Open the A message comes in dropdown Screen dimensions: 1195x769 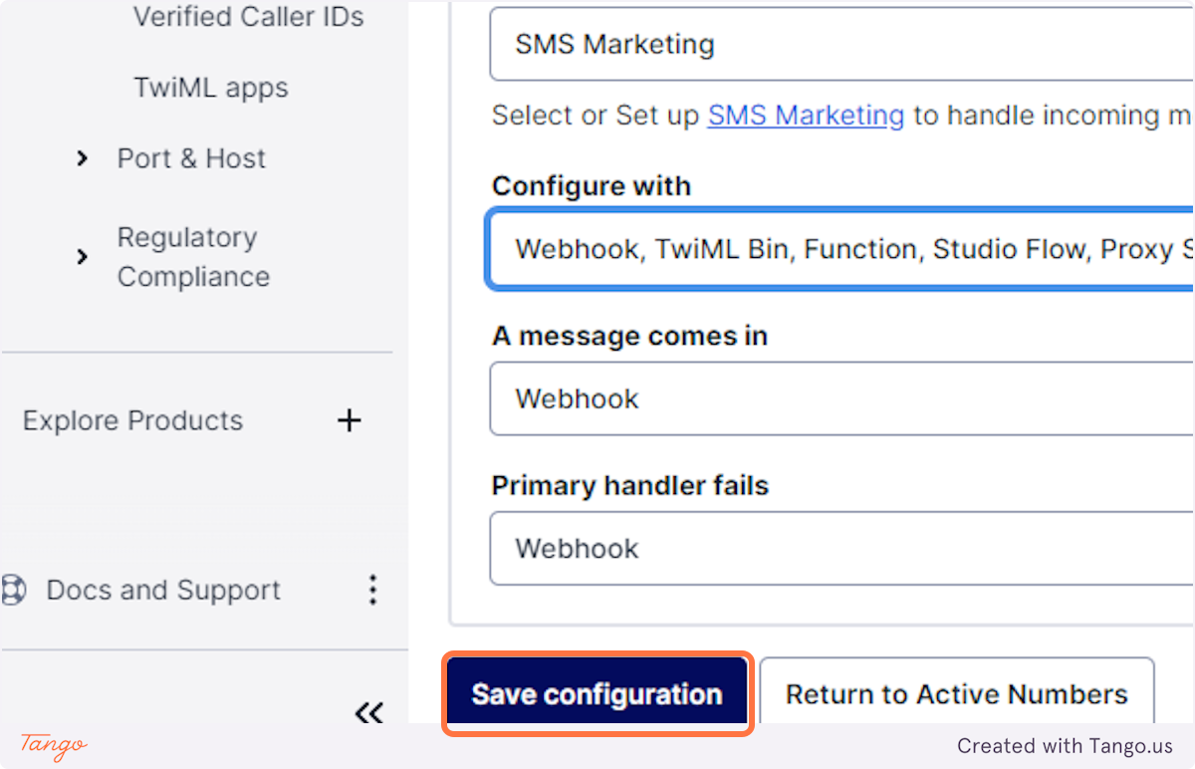[x=841, y=398]
